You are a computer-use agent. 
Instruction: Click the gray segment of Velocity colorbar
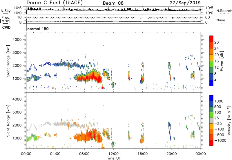pos(211,120)
